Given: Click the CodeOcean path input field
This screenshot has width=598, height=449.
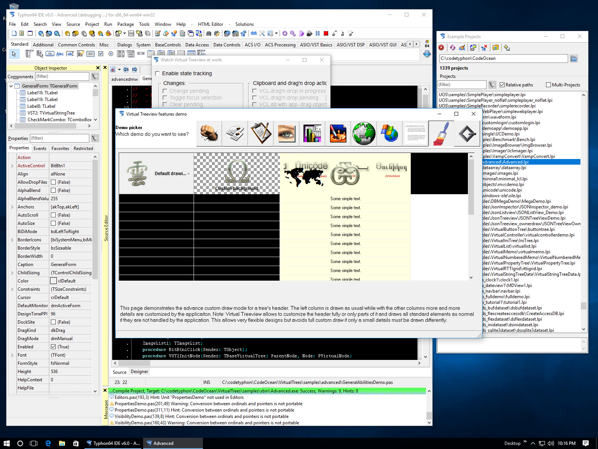Looking at the screenshot, I should click(x=503, y=58).
